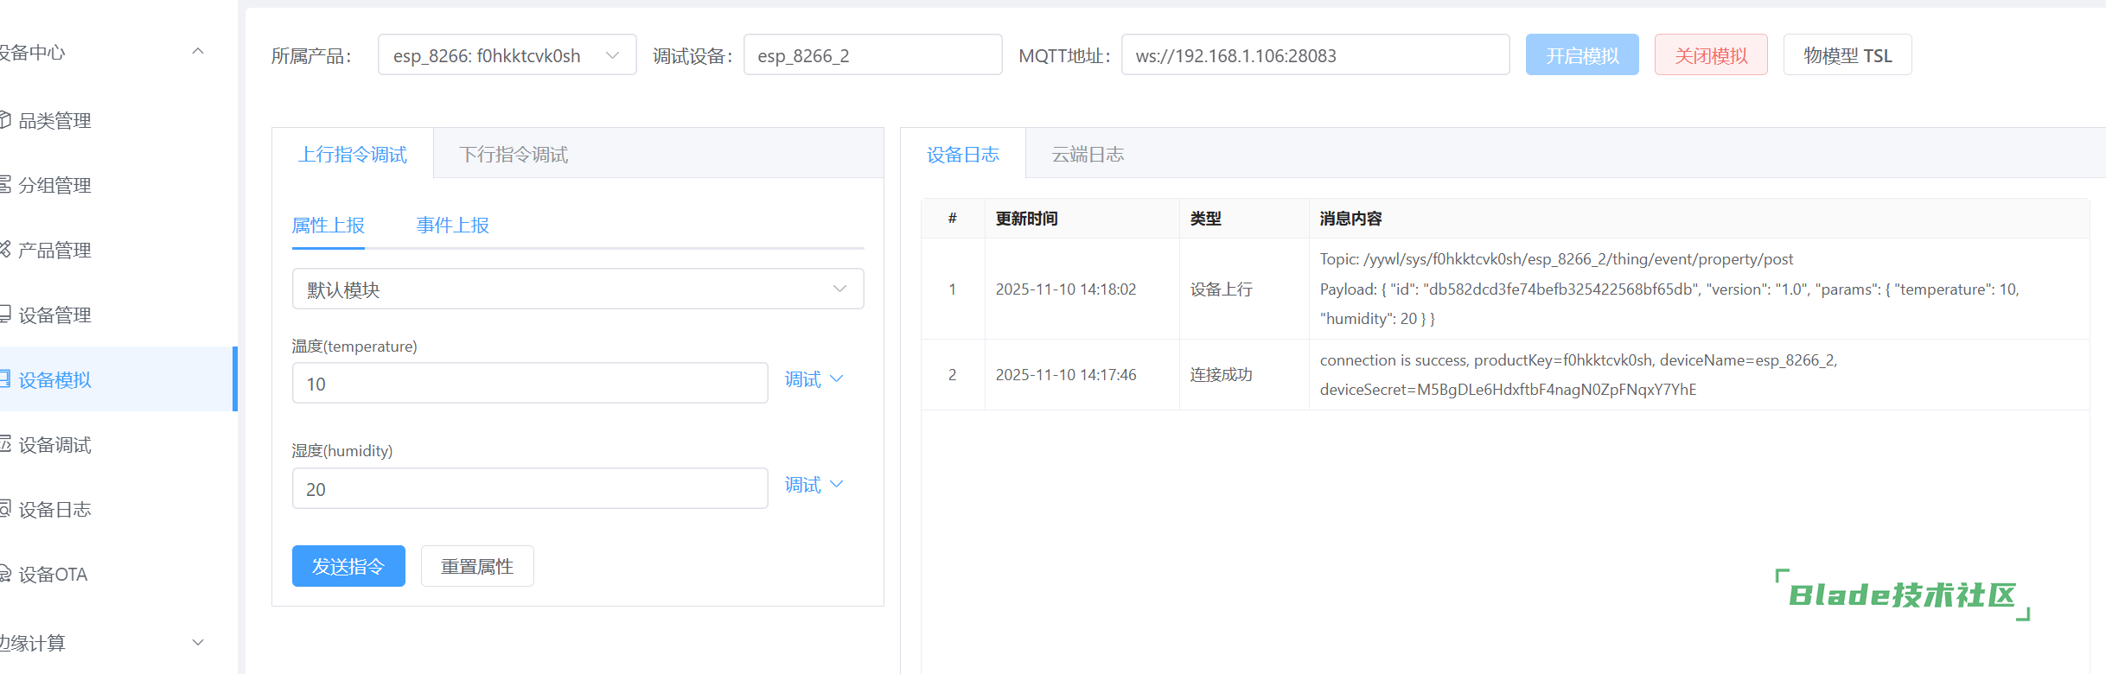The height and width of the screenshot is (674, 2106).
Task: Open 品类管理 in the sidebar
Action: 54,121
